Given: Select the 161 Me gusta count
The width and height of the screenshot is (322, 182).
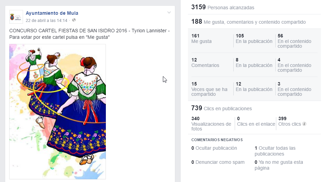Looking at the screenshot, I should point(201,38).
